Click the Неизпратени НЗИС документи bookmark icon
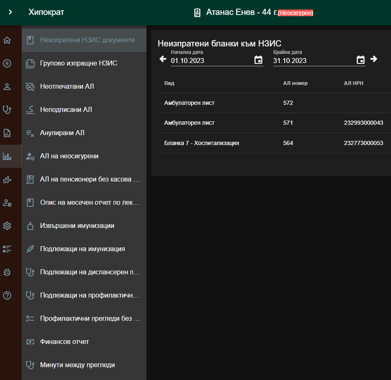This screenshot has height=380, width=391. click(30, 40)
